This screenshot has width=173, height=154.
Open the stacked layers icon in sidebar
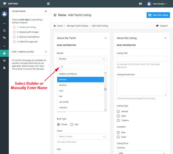click(x=4, y=61)
